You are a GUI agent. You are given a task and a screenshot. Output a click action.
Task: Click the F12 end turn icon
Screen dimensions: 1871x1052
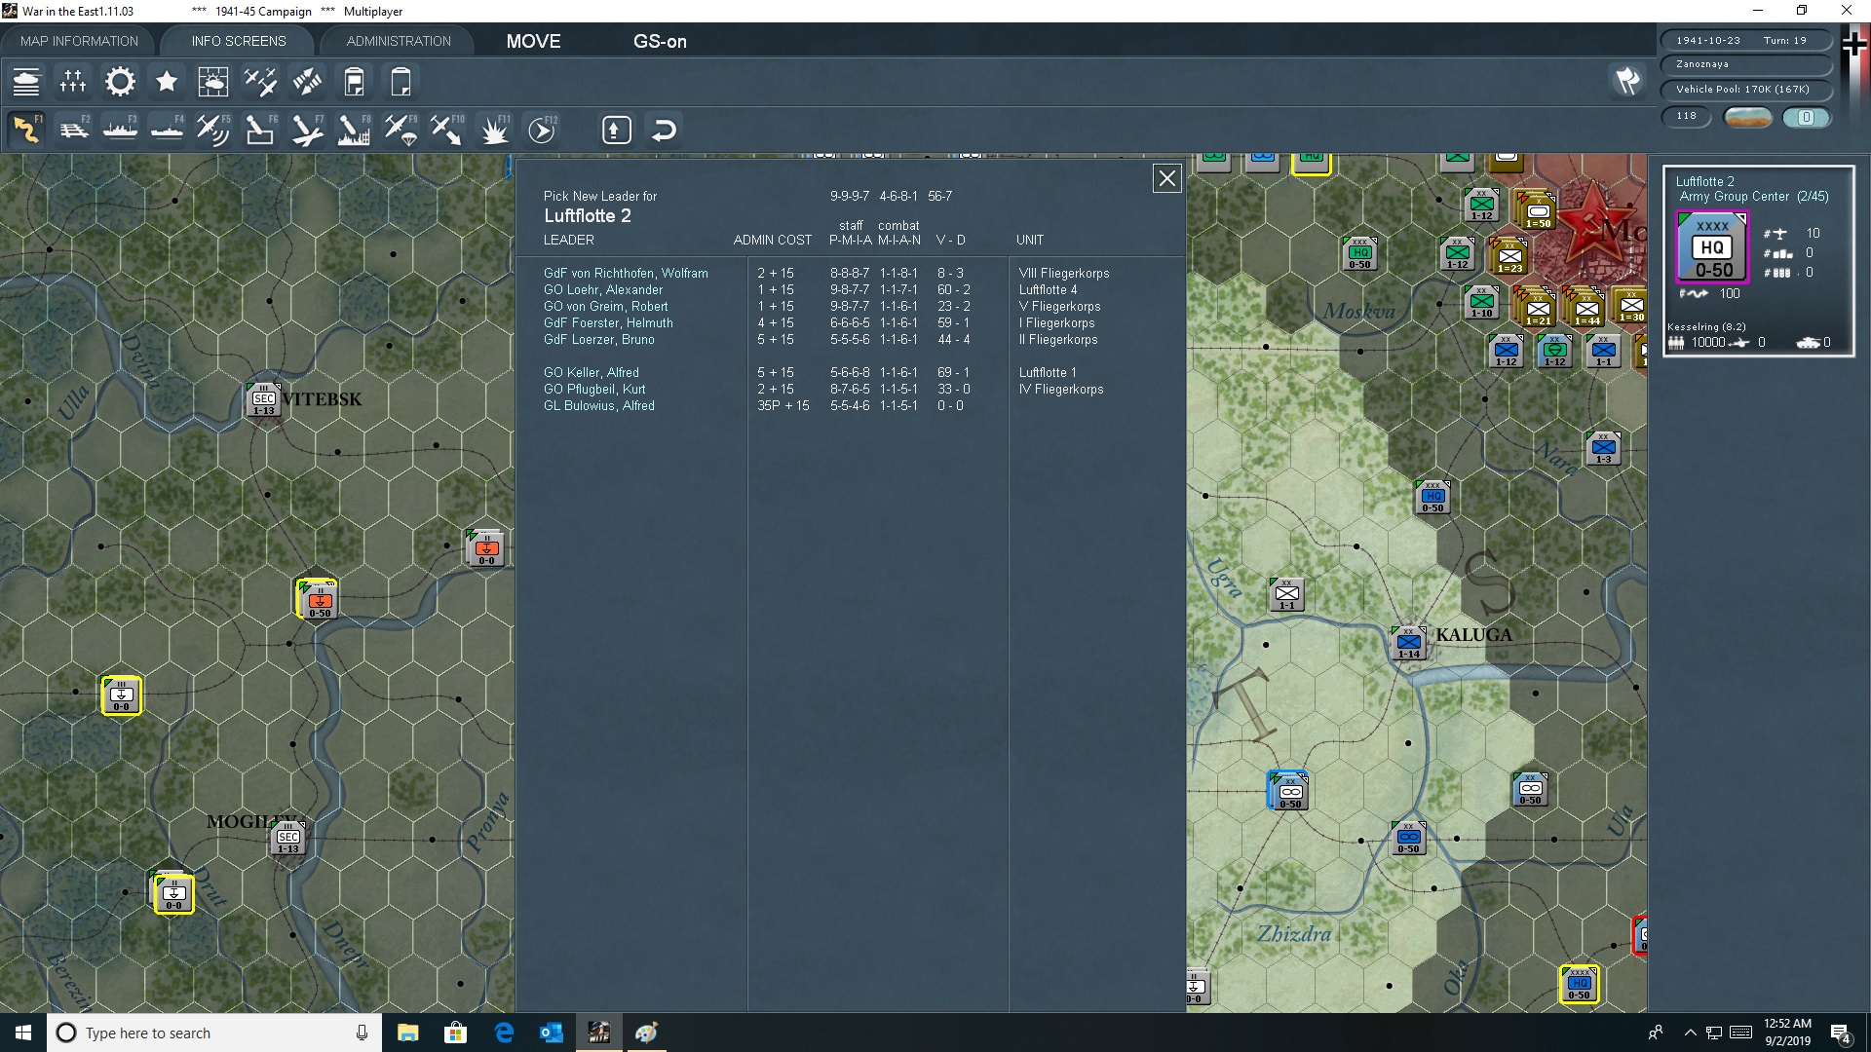[542, 130]
